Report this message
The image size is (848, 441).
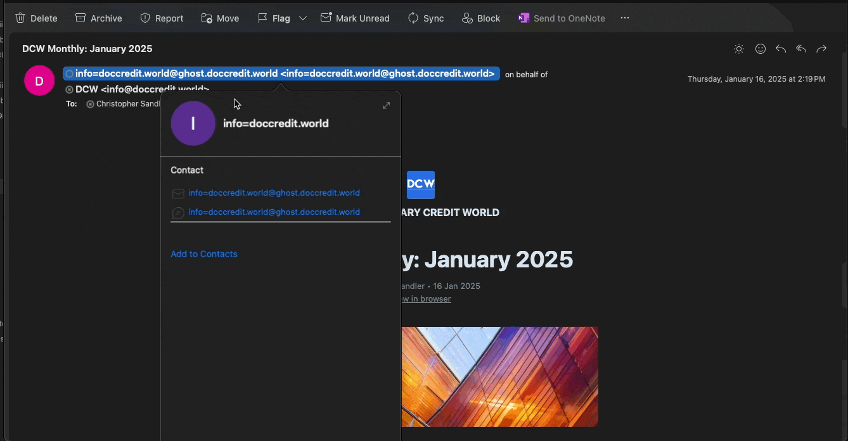162,18
